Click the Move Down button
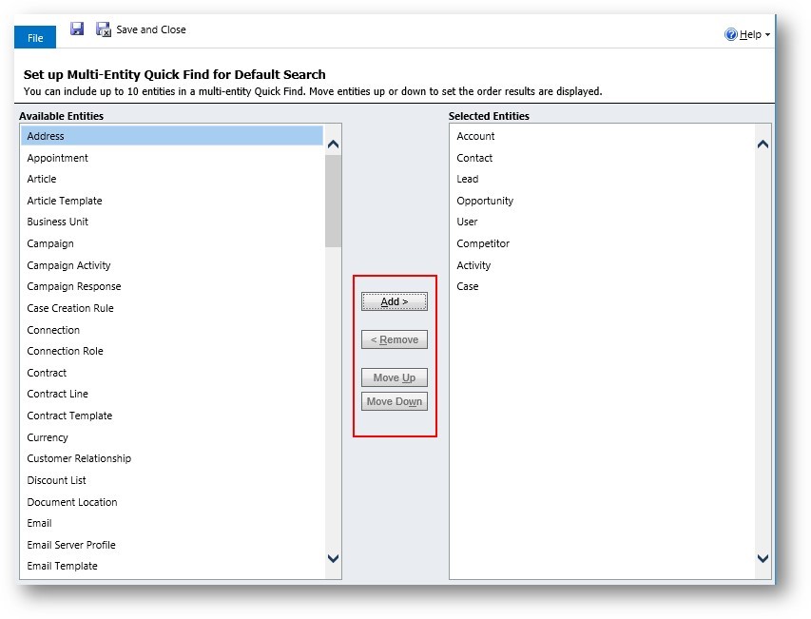The width and height of the screenshot is (811, 619). tap(395, 401)
